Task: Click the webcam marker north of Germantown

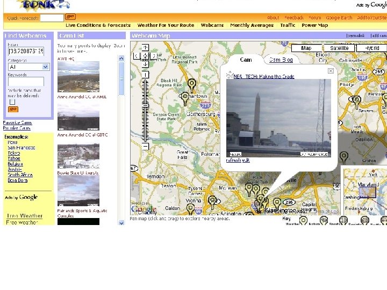Action: (191, 85)
